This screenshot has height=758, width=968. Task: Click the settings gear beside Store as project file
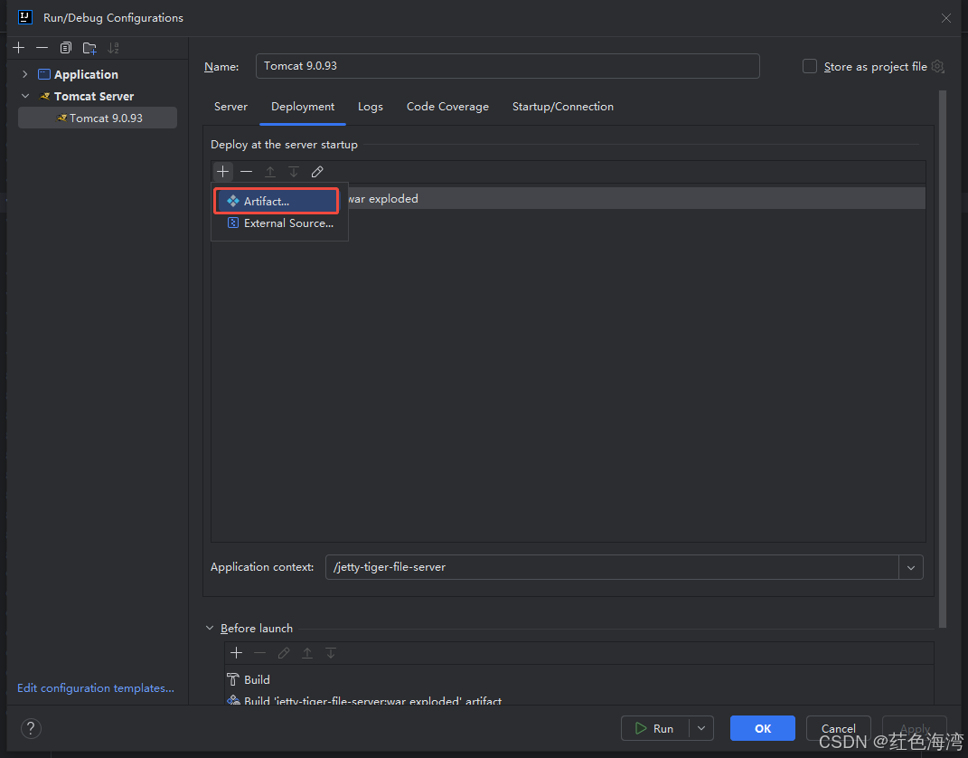click(x=938, y=67)
